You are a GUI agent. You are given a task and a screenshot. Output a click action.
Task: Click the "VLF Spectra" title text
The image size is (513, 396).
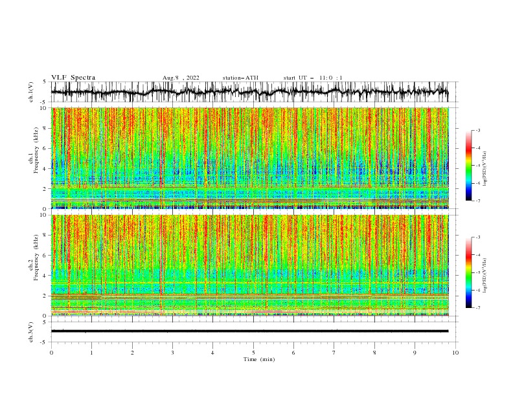pyautogui.click(x=73, y=78)
